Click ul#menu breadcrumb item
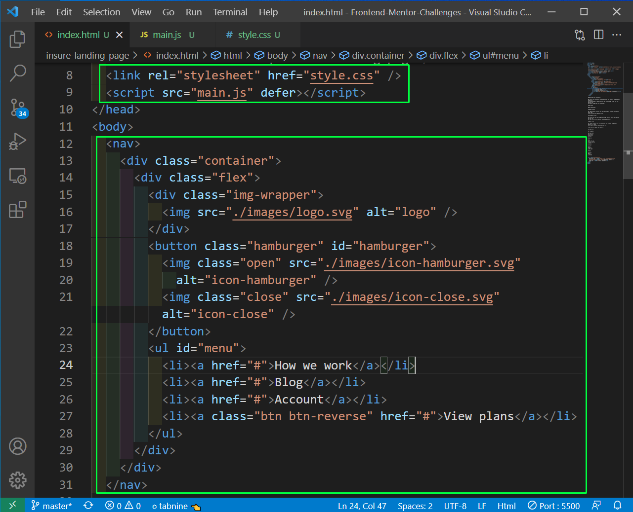This screenshot has width=633, height=512. pyautogui.click(x=494, y=56)
